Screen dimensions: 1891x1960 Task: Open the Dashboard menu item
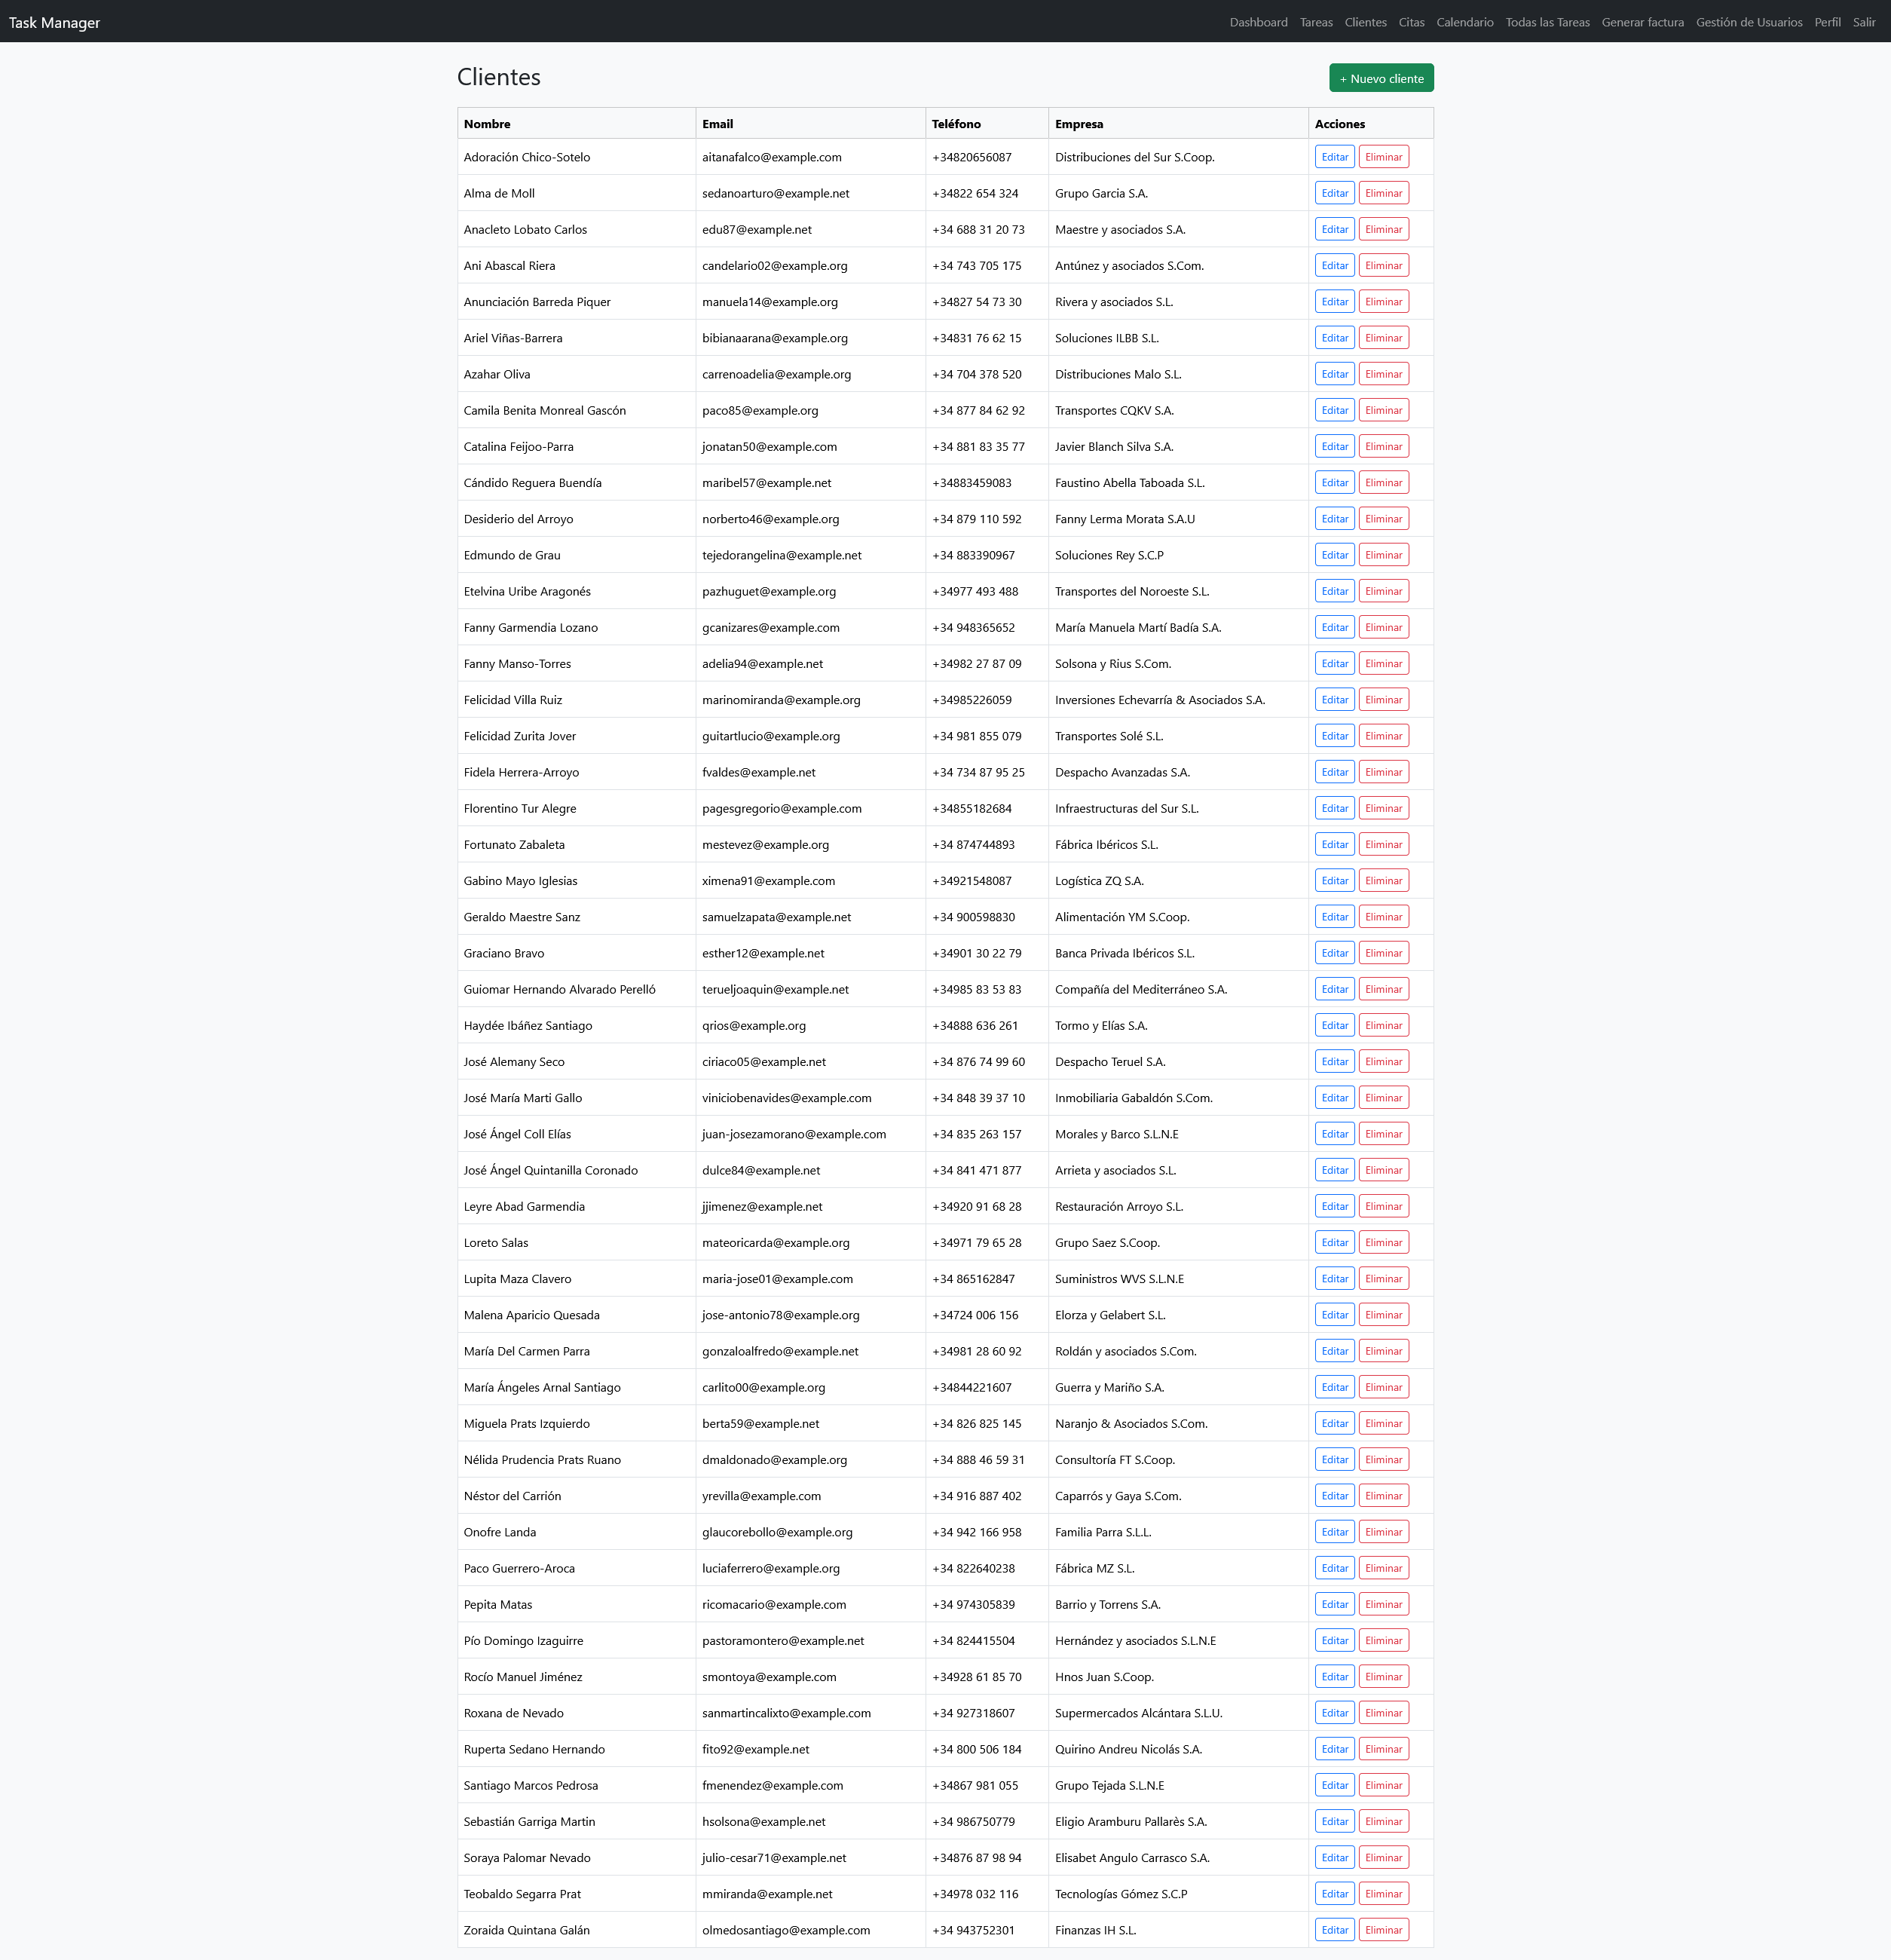(x=1258, y=22)
